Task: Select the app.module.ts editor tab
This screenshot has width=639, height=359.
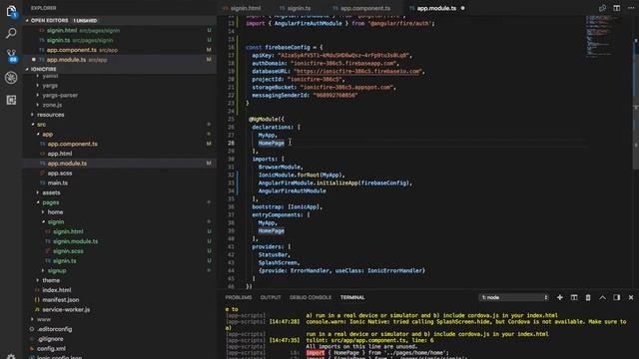Action: coord(436,8)
